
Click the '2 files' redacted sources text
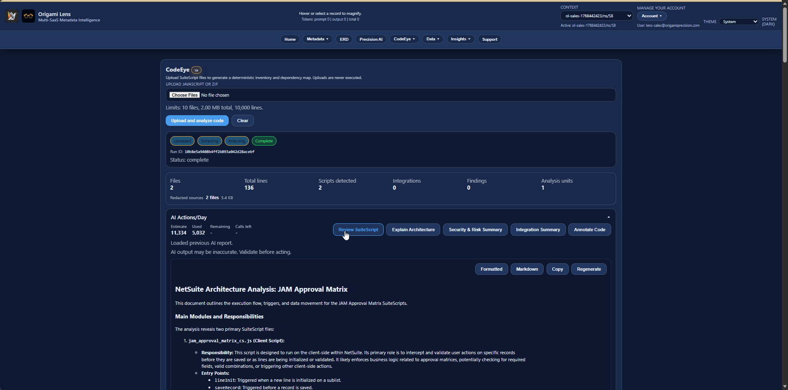212,197
